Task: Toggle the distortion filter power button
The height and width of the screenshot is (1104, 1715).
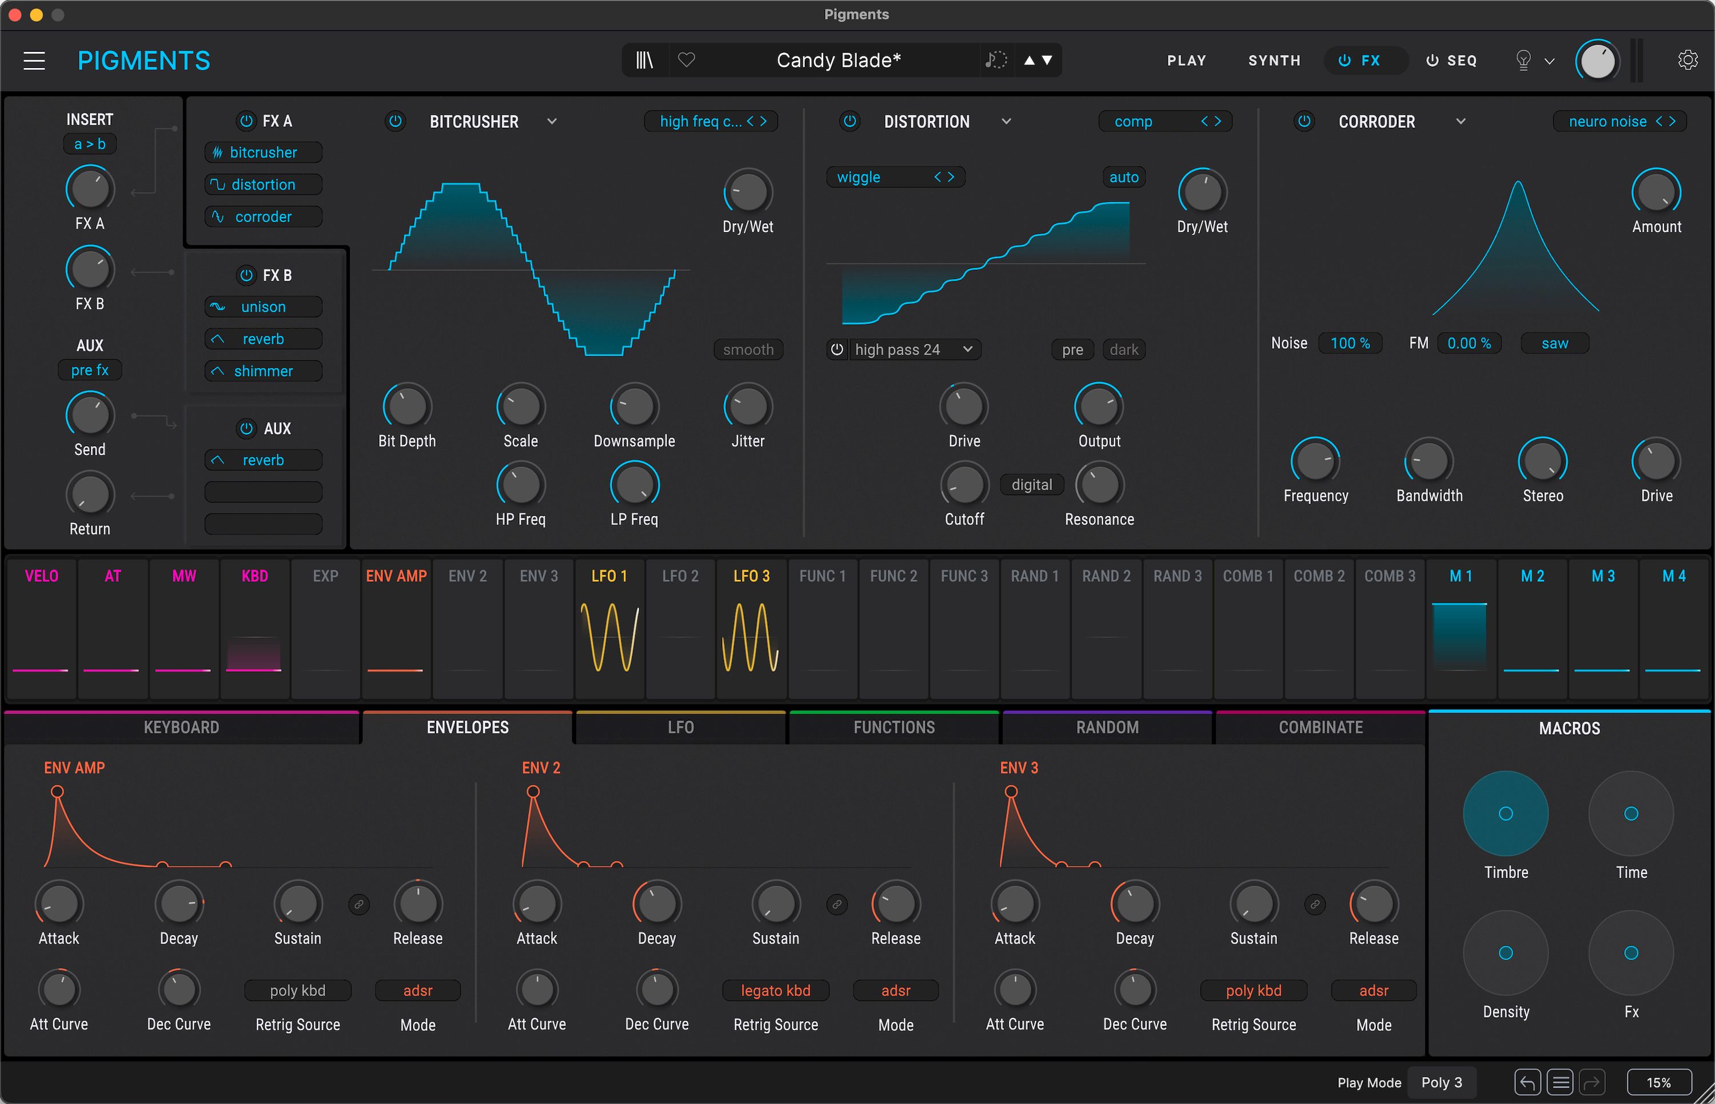Action: click(836, 350)
